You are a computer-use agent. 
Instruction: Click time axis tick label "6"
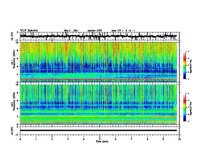(116, 139)
